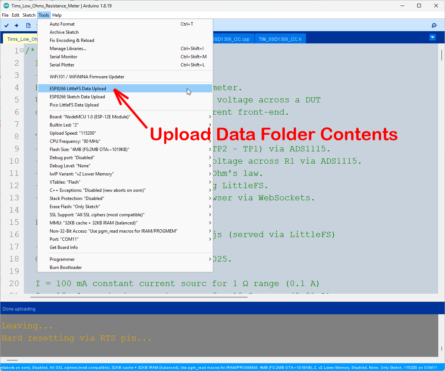
Task: Choose Fix Encoding & Reload
Action: (x=126, y=40)
